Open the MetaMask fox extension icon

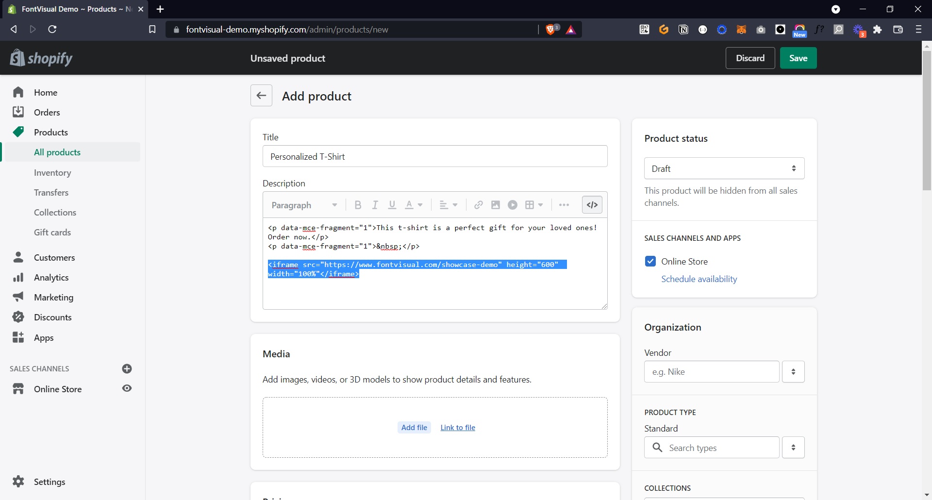coord(741,29)
